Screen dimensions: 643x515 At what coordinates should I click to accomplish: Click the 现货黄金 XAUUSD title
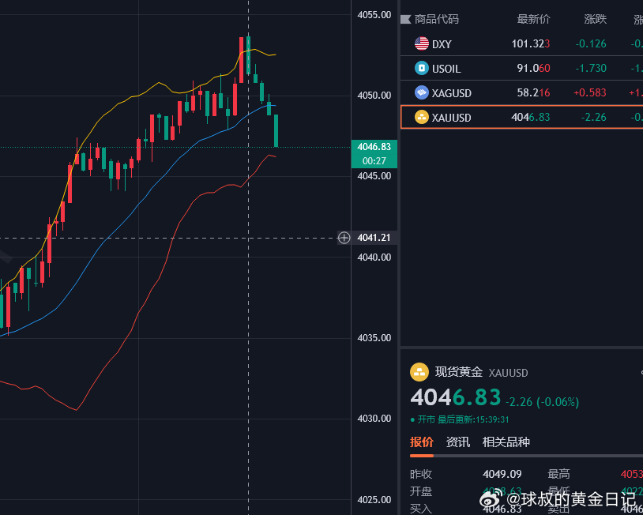(481, 372)
